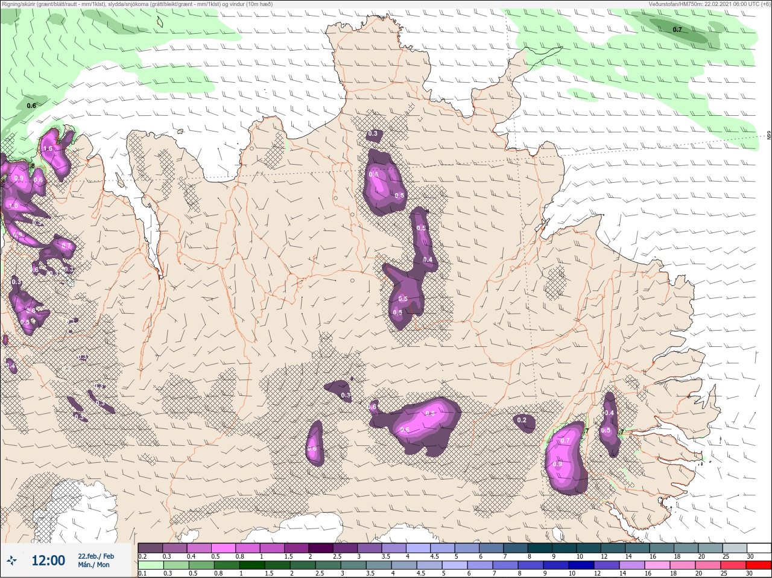Pick the upper legend pink swatch labeled 0.5

223,548
